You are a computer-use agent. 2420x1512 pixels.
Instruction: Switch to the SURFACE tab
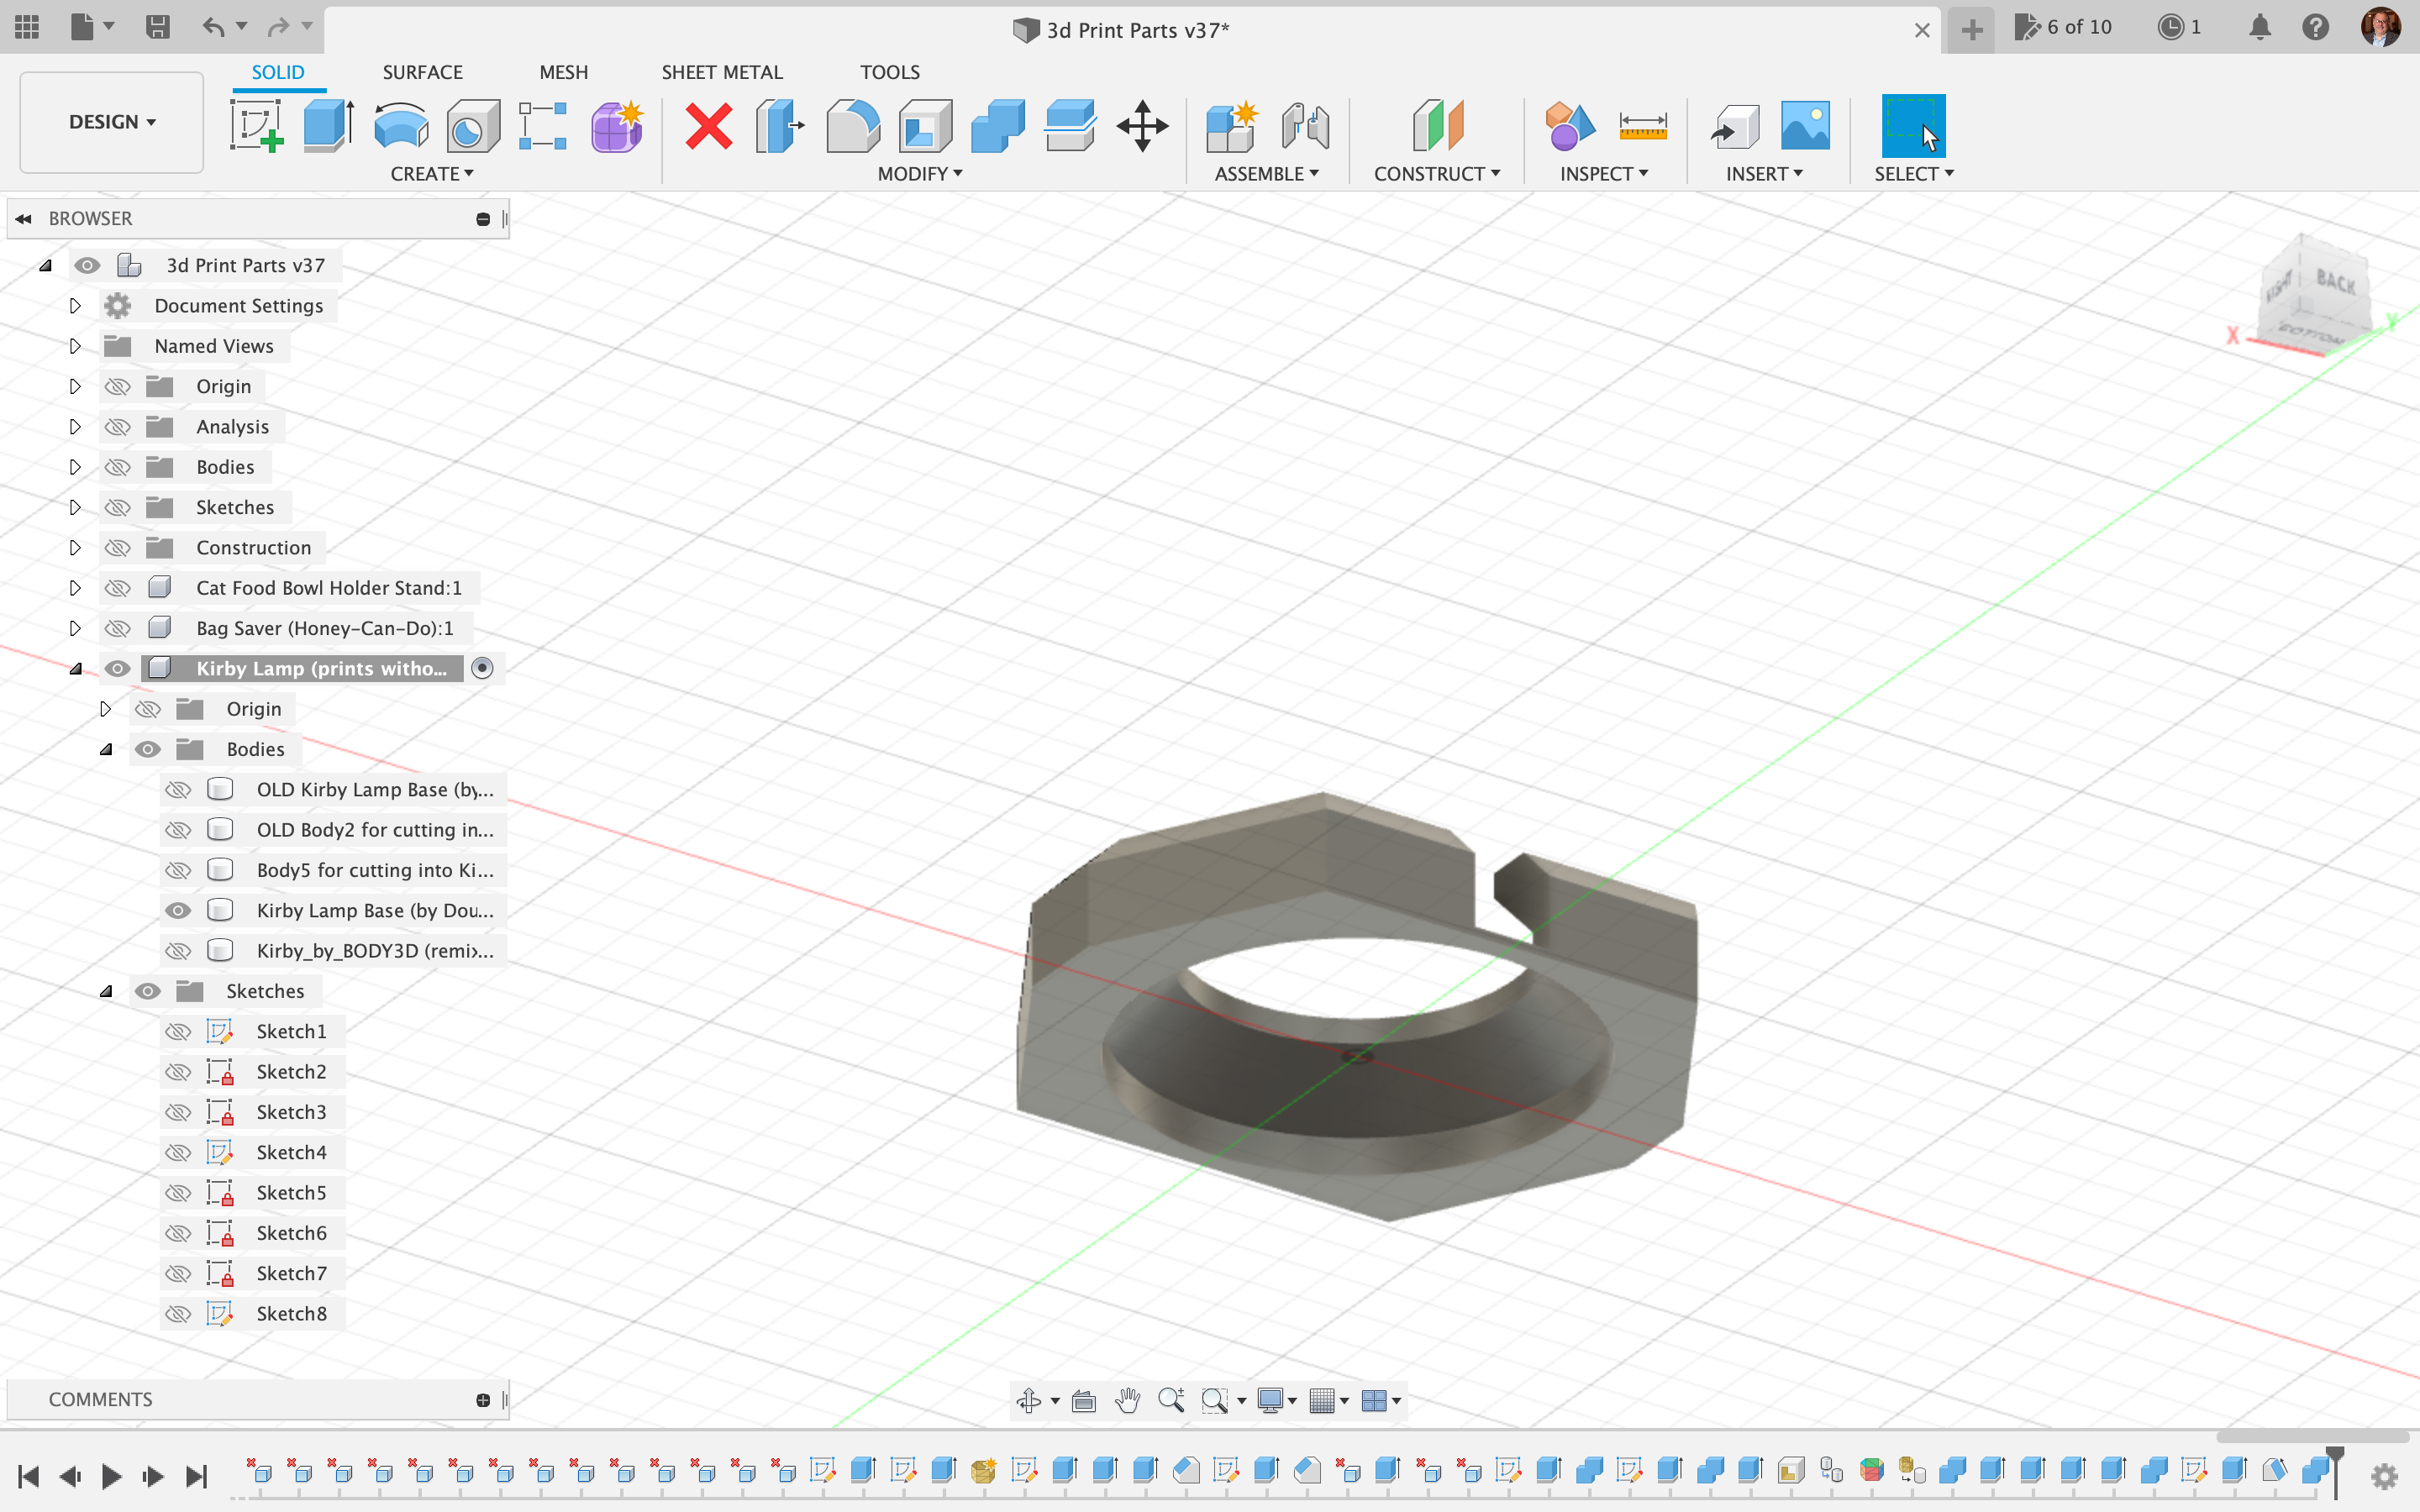coord(422,72)
